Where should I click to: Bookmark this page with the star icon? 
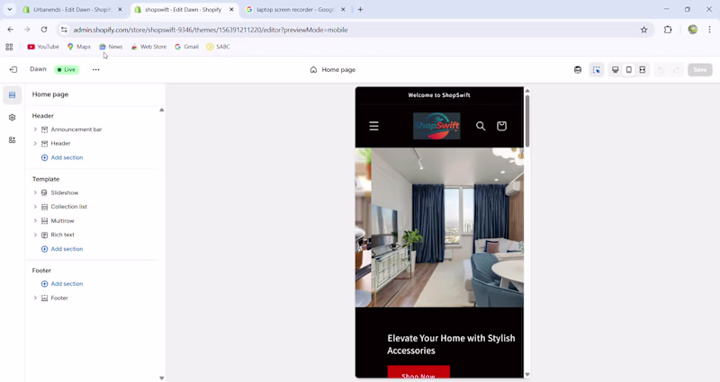pos(643,30)
